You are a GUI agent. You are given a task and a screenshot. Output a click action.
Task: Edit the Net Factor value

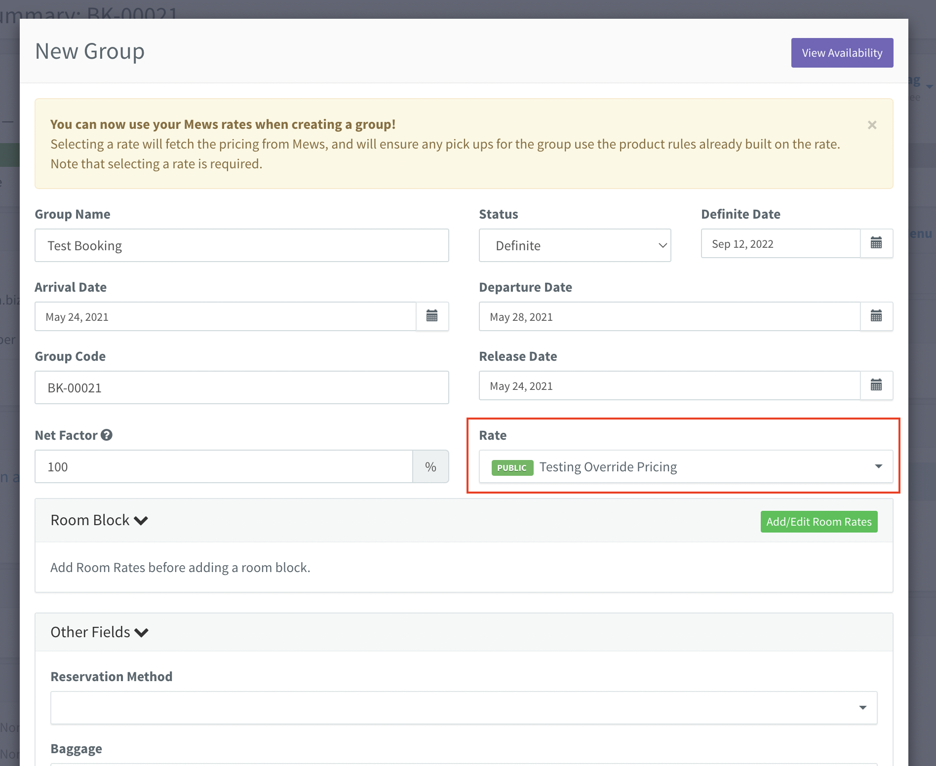pos(224,466)
